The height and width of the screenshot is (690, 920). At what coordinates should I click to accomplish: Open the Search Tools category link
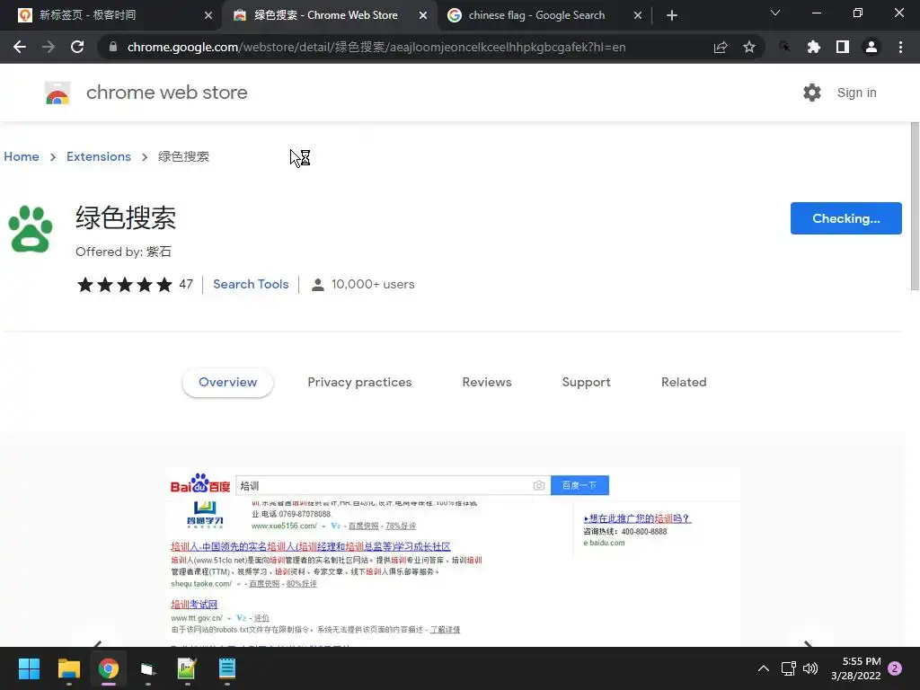coord(251,284)
